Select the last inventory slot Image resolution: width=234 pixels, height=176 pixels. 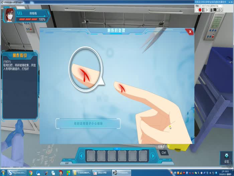(143, 156)
